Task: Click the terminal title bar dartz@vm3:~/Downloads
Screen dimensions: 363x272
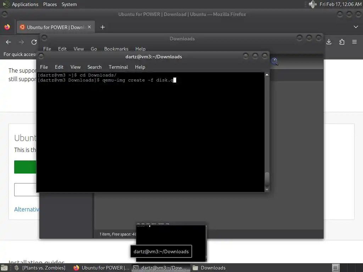Action: point(153,57)
